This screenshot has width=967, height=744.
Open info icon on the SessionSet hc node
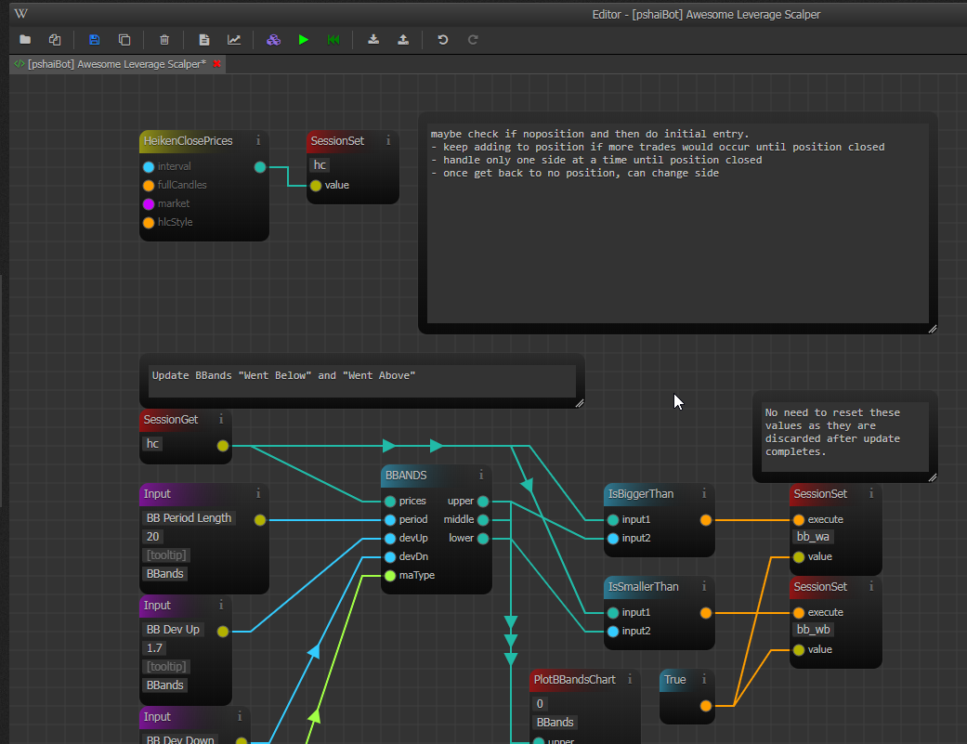pos(388,140)
